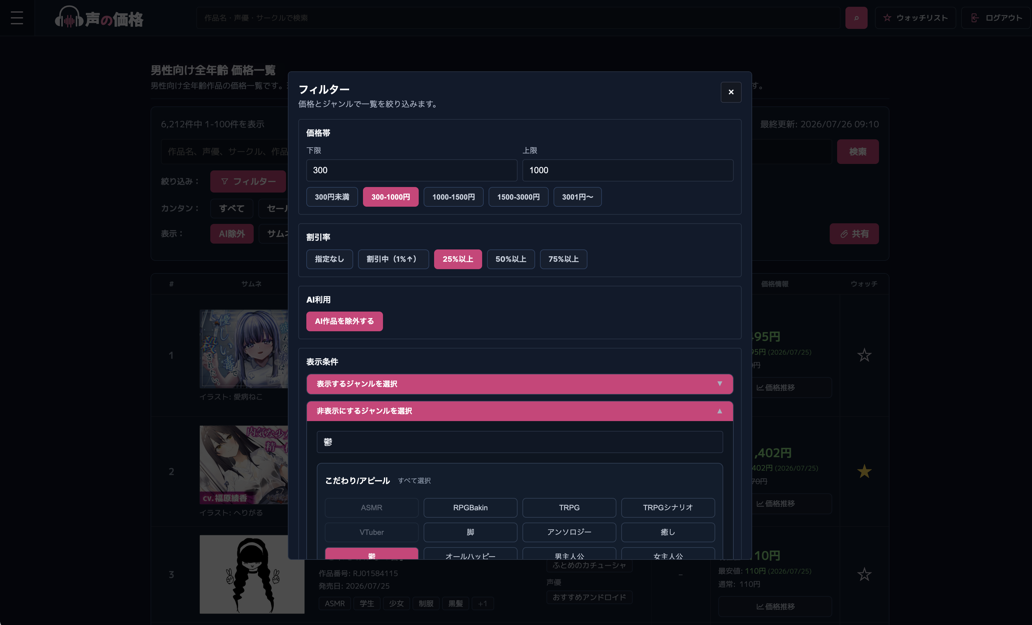Click the link icon on 共有 button
Screen dimensions: 1032x625
pyautogui.click(x=844, y=234)
